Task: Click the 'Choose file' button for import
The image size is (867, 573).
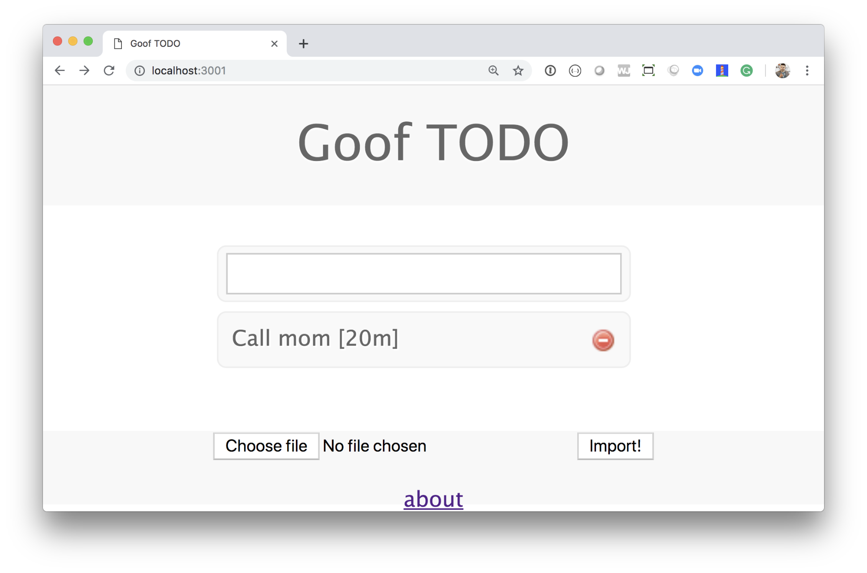Action: [265, 445]
